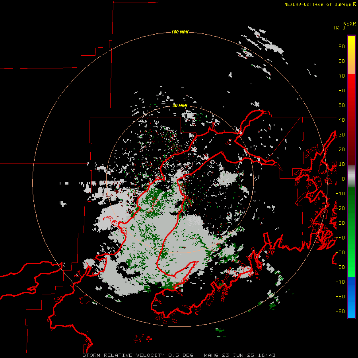Click the -20 value on velocity scale
358x358 pixels.
tap(340, 208)
